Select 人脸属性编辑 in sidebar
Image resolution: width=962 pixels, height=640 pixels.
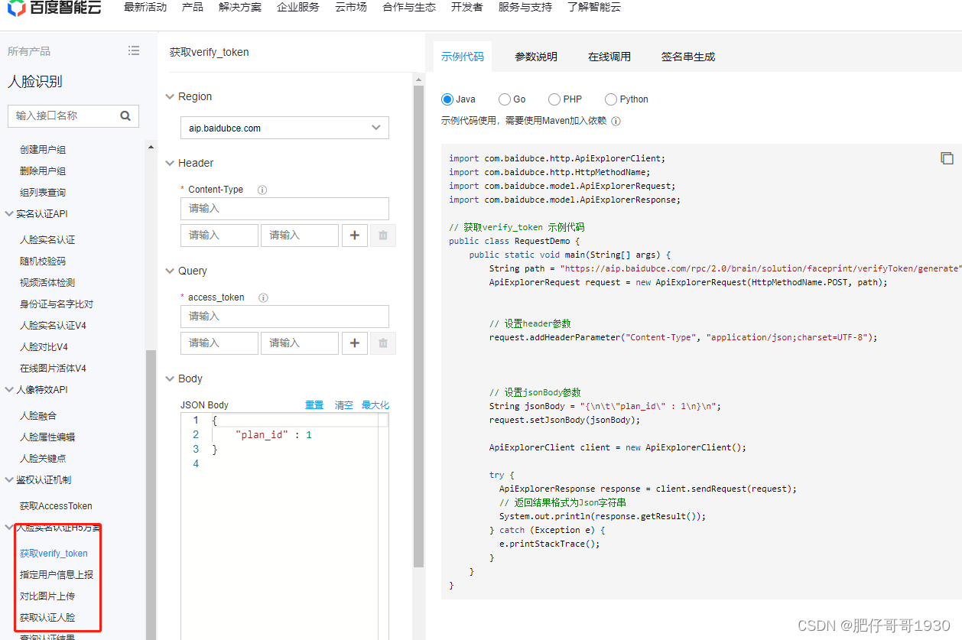[x=47, y=437]
